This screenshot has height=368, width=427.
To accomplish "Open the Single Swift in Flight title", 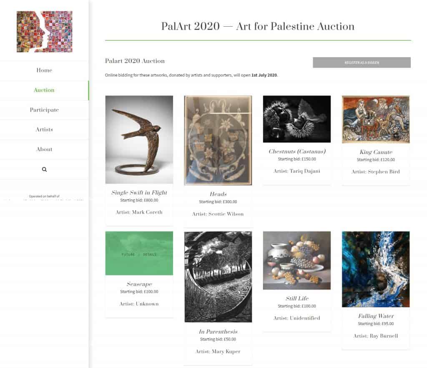I will point(139,192).
